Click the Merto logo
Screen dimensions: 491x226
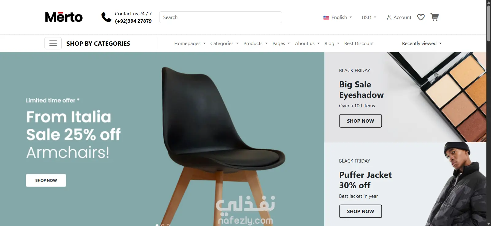[64, 17]
